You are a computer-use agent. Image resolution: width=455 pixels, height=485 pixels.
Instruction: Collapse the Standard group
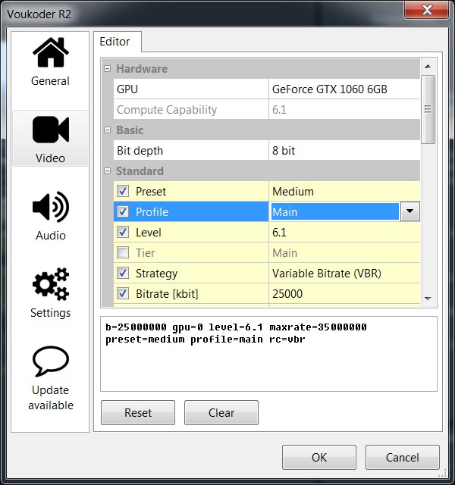click(x=107, y=171)
